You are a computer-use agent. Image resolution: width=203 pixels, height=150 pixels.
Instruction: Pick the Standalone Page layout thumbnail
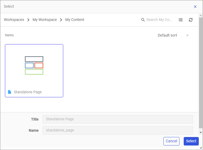coord(34,65)
